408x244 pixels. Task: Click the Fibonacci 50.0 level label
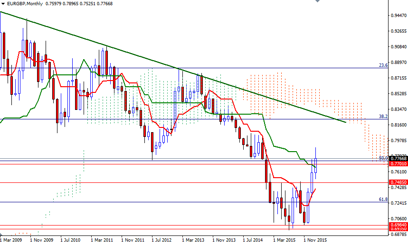click(x=383, y=158)
